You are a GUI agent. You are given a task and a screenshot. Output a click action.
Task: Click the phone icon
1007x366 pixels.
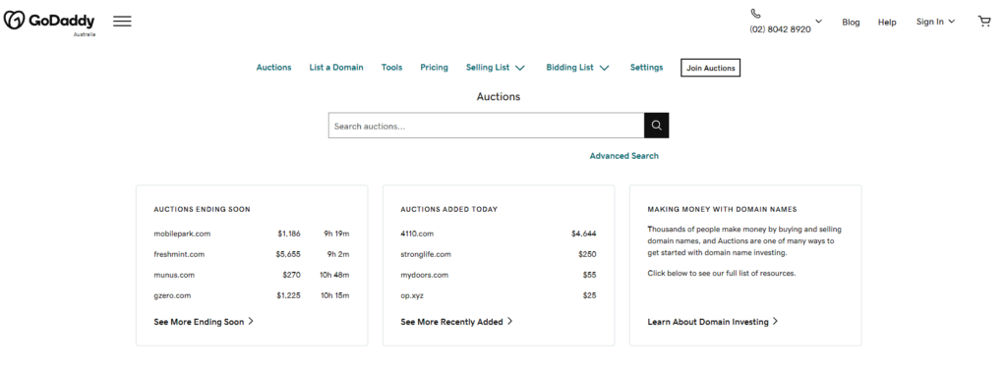(x=755, y=14)
